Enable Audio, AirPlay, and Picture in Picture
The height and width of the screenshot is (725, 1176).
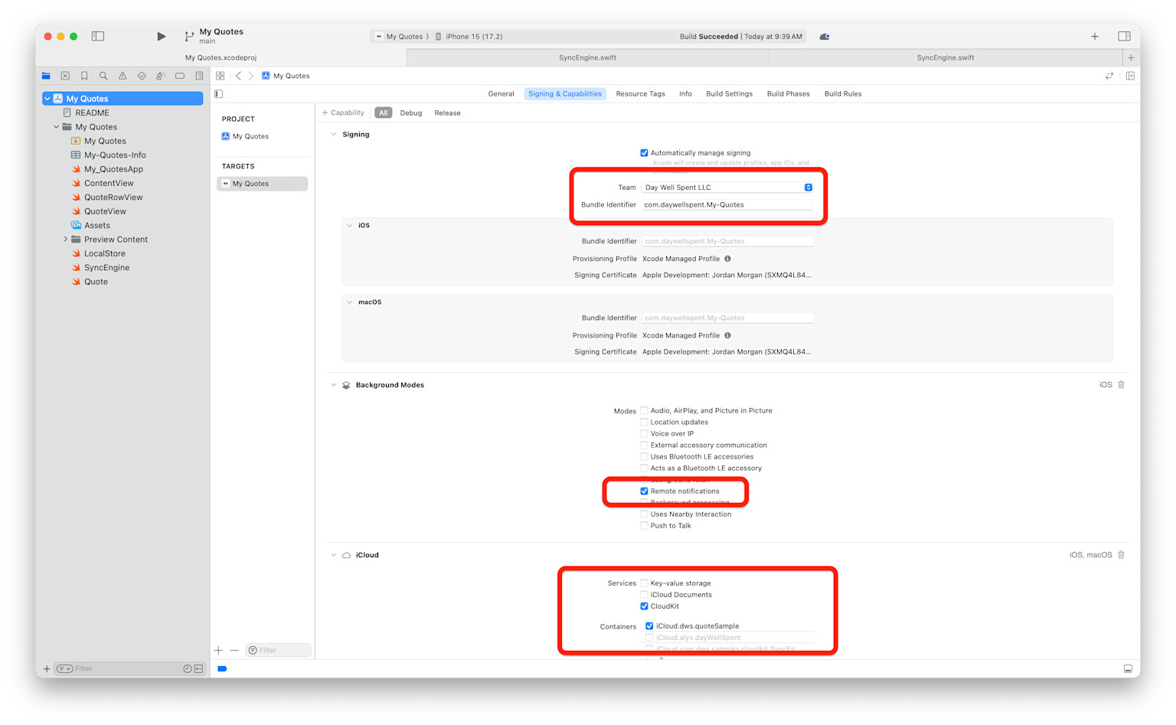point(644,411)
